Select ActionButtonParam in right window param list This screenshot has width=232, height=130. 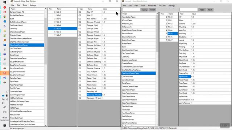click(138, 17)
